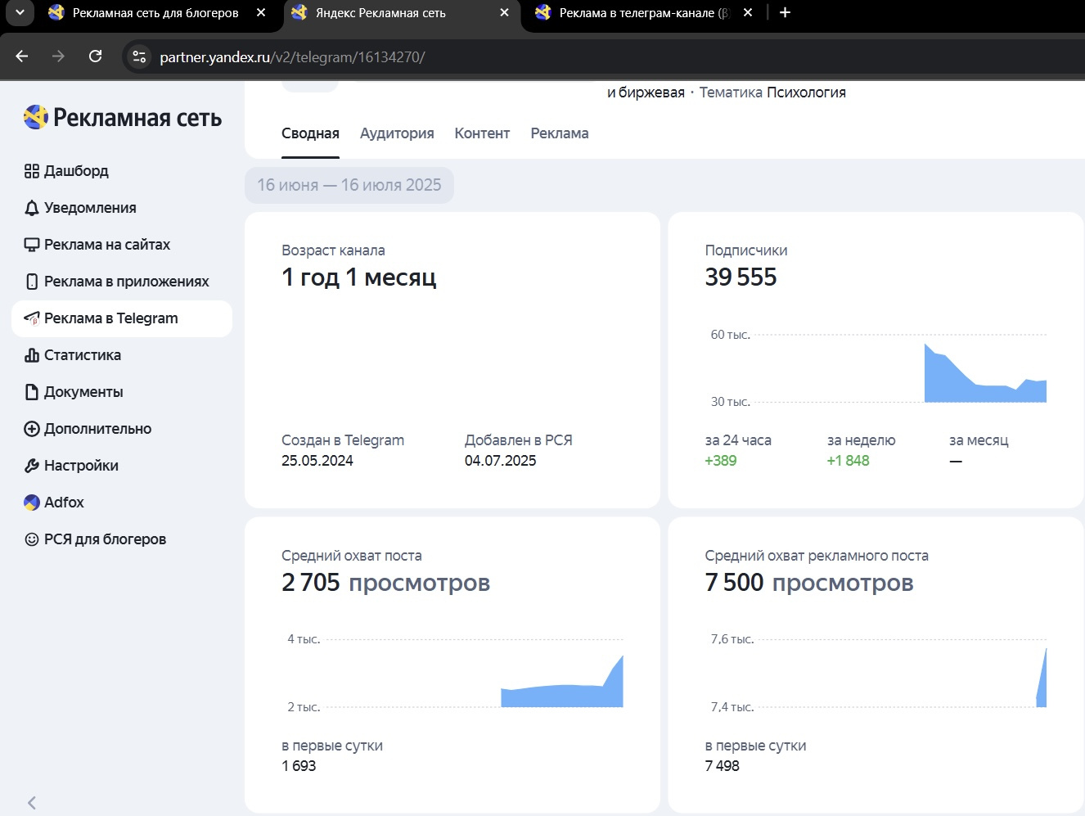Click the Реклама в приложениях phone icon
The width and height of the screenshot is (1085, 816).
point(32,282)
